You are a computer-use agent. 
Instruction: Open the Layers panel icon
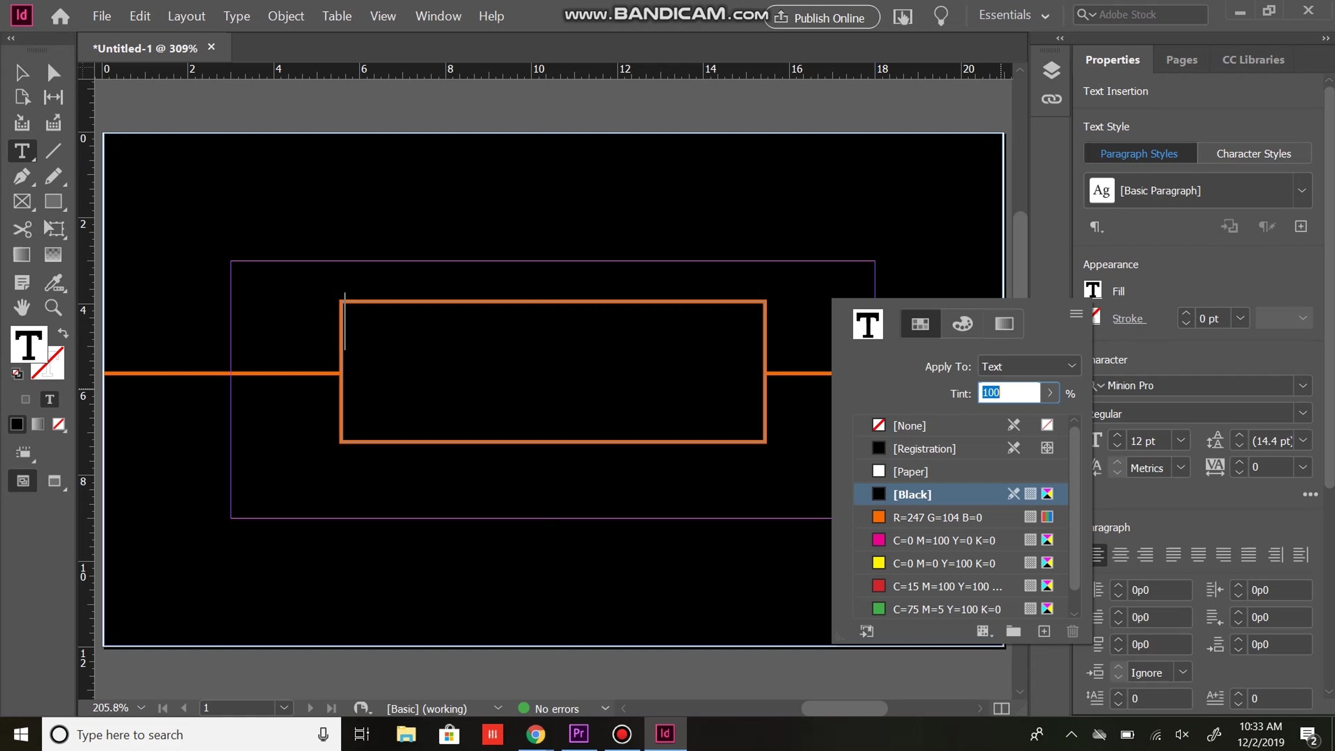point(1051,71)
